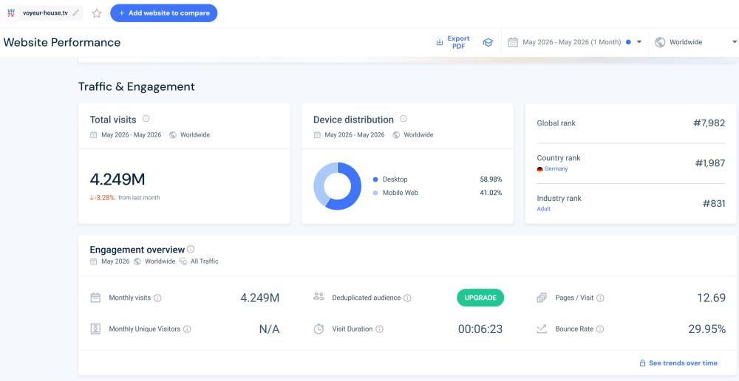
Task: Open See trends over time link
Action: coord(678,363)
